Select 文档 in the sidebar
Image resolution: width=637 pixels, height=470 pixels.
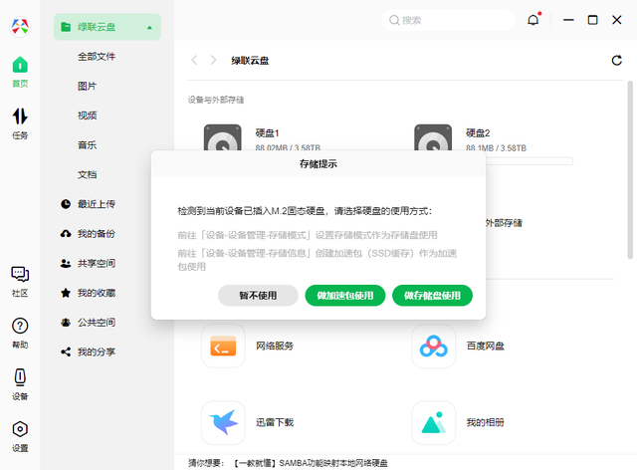(x=87, y=175)
